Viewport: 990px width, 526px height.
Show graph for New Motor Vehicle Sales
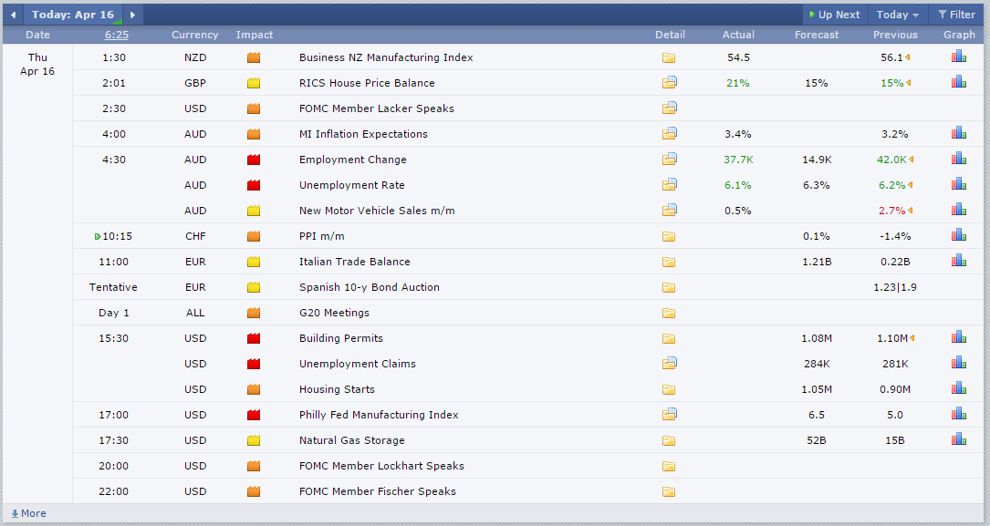click(958, 210)
